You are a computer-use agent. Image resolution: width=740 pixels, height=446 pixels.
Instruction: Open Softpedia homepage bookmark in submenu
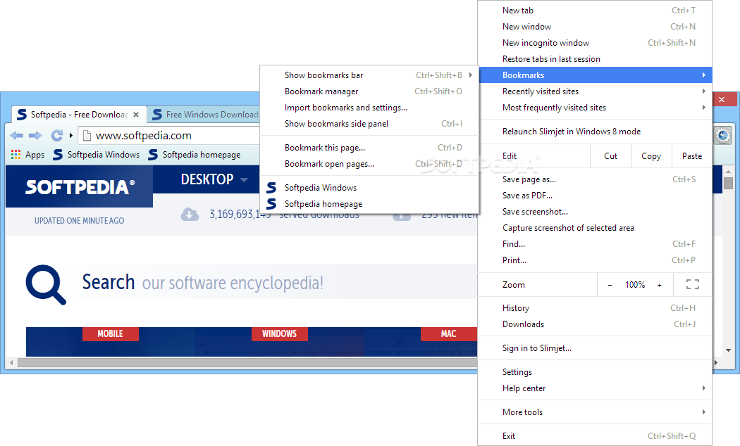(369, 204)
